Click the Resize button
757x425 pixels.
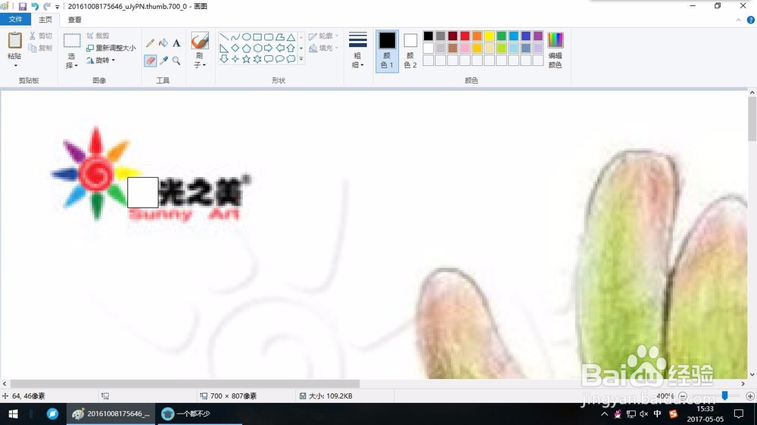coord(111,48)
